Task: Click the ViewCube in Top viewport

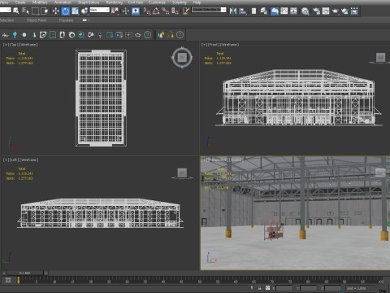Action: click(182, 57)
